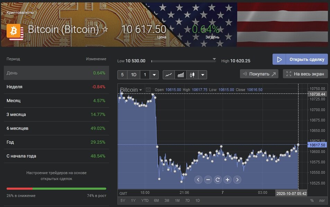The height and width of the screenshot is (207, 330).
Task: Open the chart type dropdown arrow
Action: [x=203, y=74]
